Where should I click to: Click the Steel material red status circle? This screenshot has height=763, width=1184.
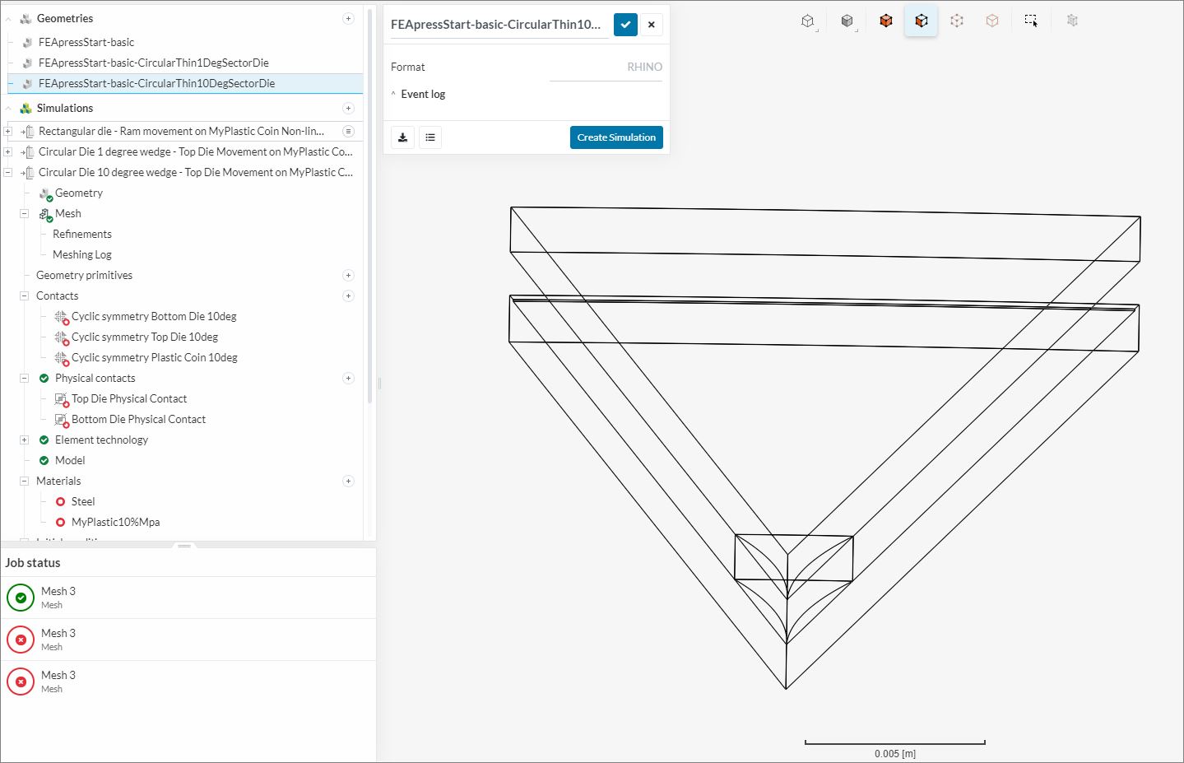click(x=60, y=501)
